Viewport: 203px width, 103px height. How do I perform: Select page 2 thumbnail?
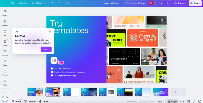(x=53, y=92)
